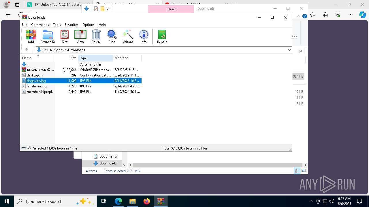
Task: Open the notification center icon
Action: coord(359,201)
